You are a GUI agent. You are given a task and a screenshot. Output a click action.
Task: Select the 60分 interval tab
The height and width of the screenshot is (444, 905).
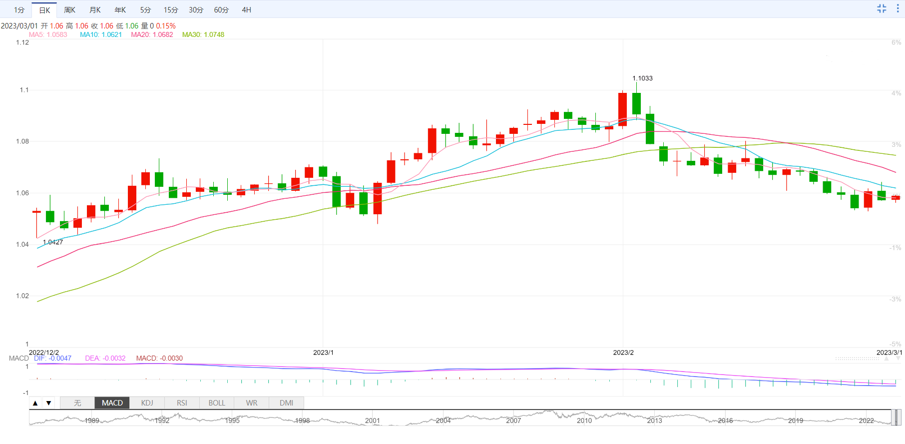click(221, 10)
